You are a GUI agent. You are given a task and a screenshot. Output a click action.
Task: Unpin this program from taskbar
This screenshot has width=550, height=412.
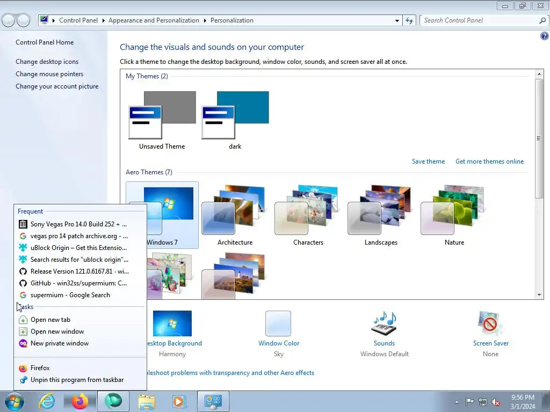[81, 380]
